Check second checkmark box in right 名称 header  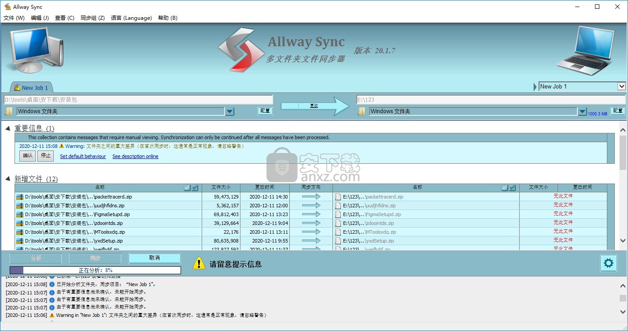click(x=513, y=188)
